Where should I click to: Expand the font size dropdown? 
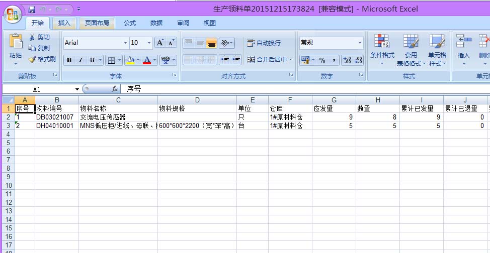click(149, 43)
